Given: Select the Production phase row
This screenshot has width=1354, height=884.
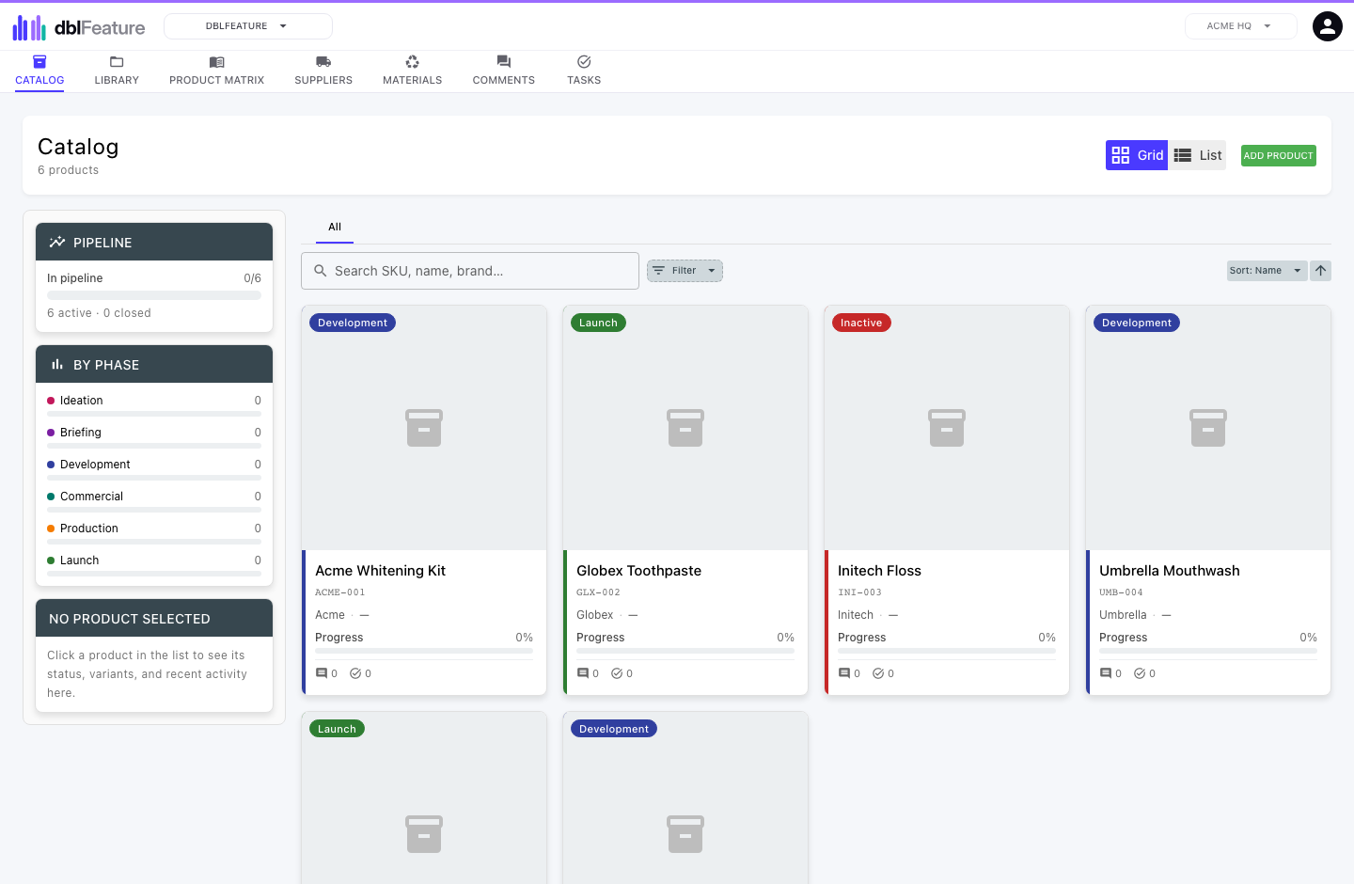Looking at the screenshot, I should tap(154, 532).
